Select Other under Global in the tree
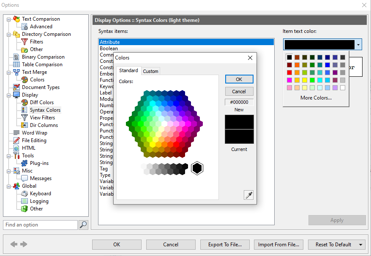This screenshot has width=371, height=256. 36,209
